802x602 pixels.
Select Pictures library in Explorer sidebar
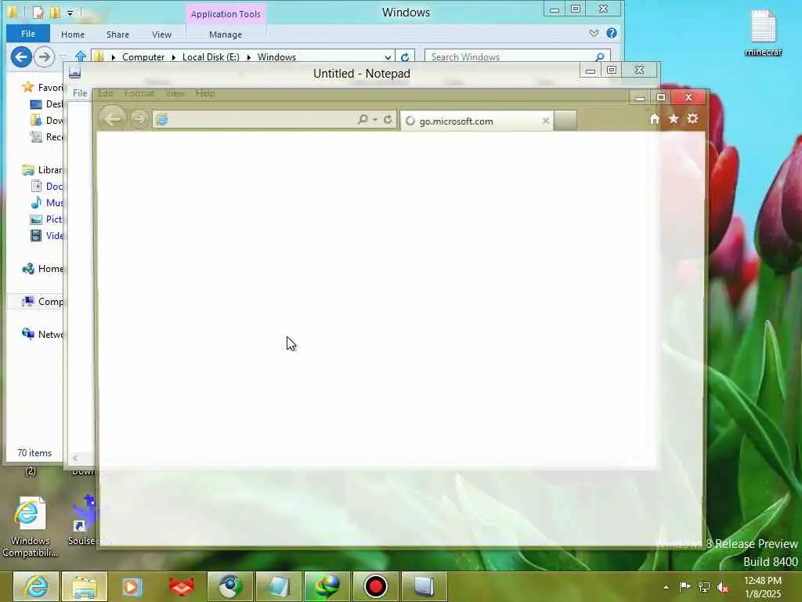coord(46,219)
